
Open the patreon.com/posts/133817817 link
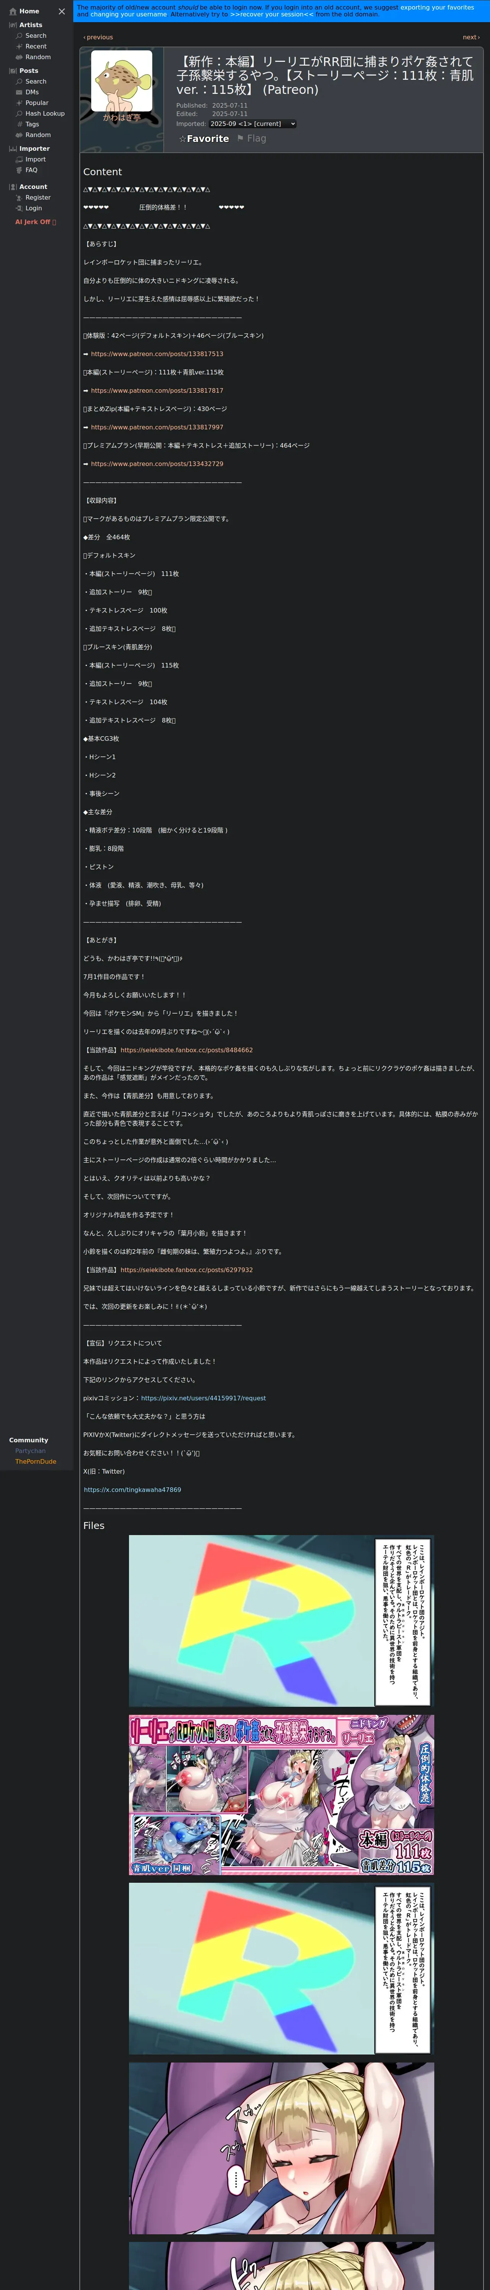(x=156, y=390)
